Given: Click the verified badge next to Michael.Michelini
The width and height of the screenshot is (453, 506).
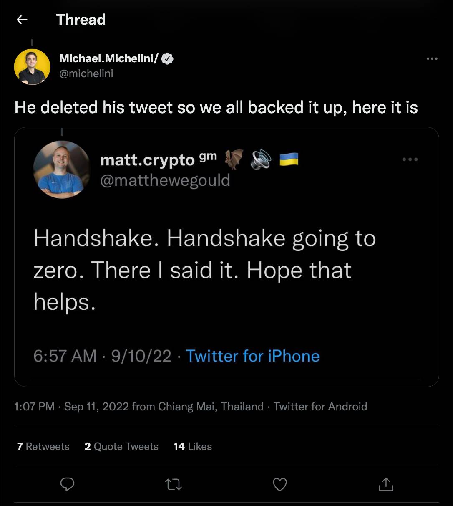Looking at the screenshot, I should [x=167, y=58].
